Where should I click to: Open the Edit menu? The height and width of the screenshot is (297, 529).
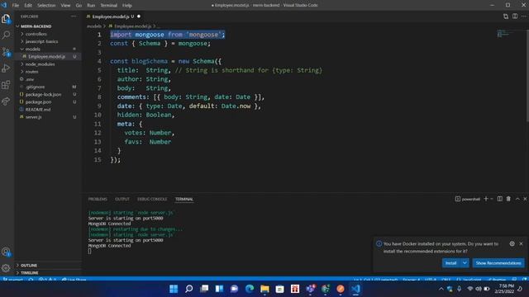[x=28, y=6]
